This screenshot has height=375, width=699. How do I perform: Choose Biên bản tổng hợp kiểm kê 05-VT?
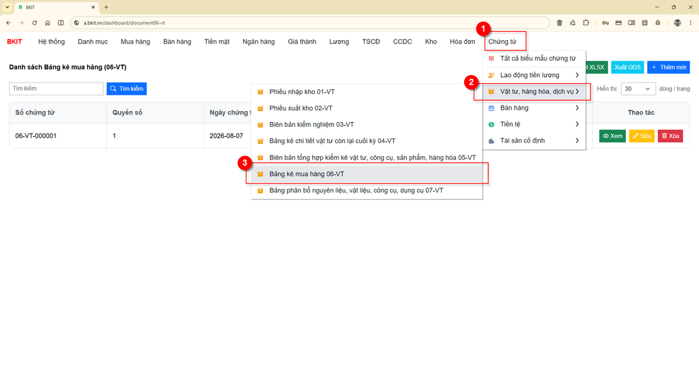coord(367,157)
